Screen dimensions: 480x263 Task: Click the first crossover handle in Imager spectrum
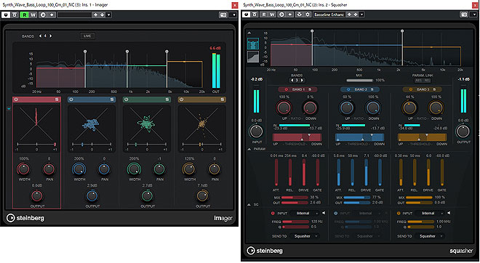pos(85,52)
